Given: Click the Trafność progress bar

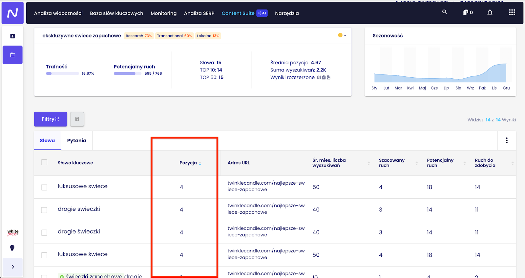Looking at the screenshot, I should [x=62, y=73].
